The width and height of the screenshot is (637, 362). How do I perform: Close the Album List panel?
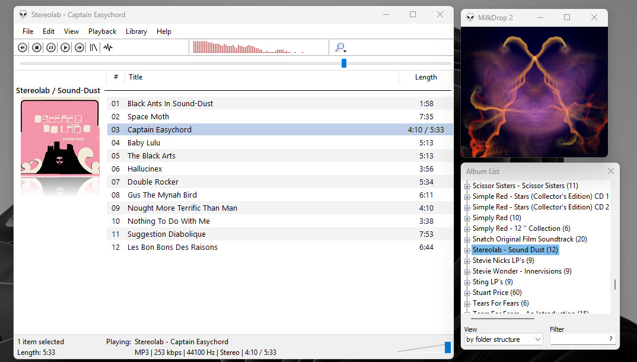click(610, 171)
